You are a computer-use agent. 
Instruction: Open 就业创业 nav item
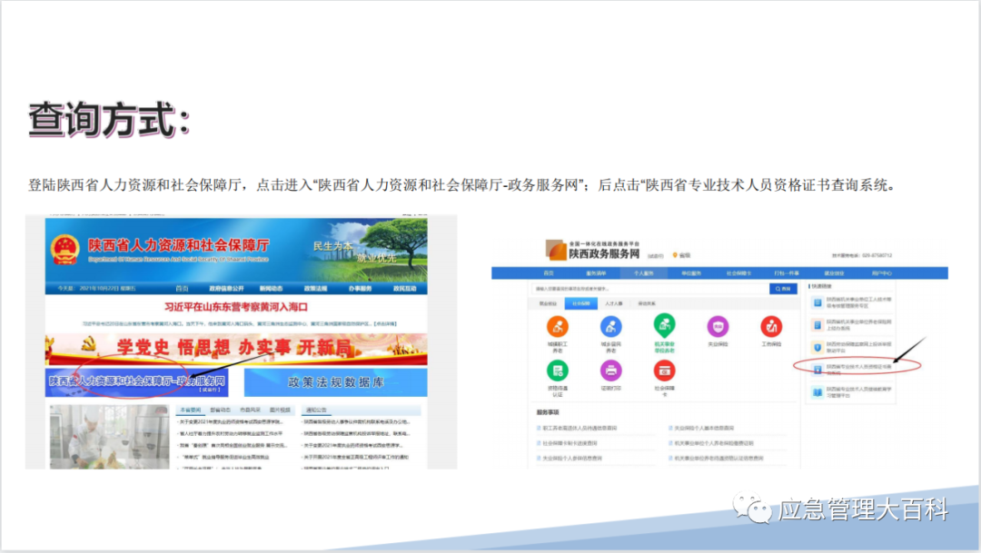pyautogui.click(x=834, y=273)
